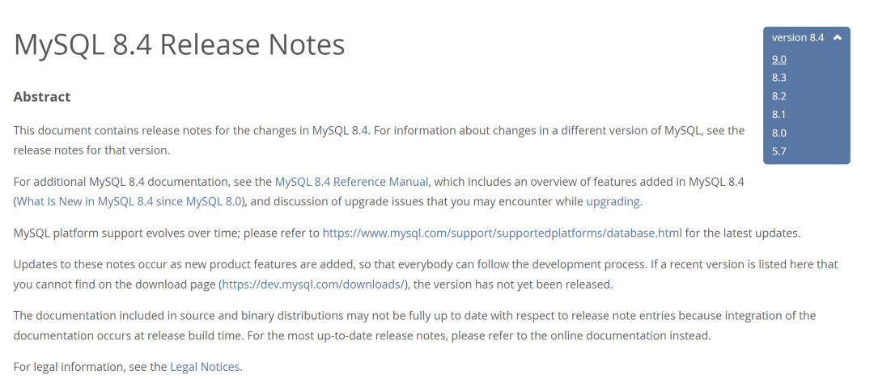The width and height of the screenshot is (874, 379).
Task: Switch to version 8.0 release notes
Action: coord(779,133)
